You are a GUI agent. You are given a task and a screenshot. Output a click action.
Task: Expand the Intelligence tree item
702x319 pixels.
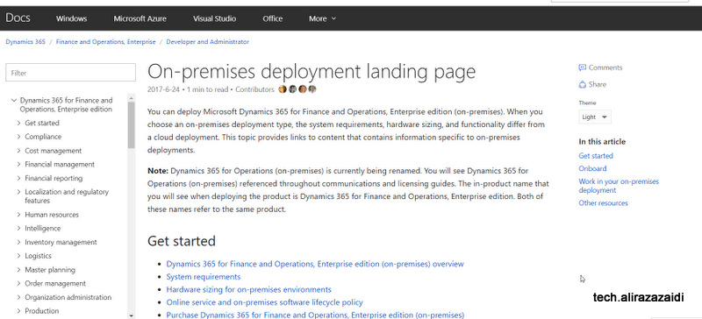click(x=18, y=228)
